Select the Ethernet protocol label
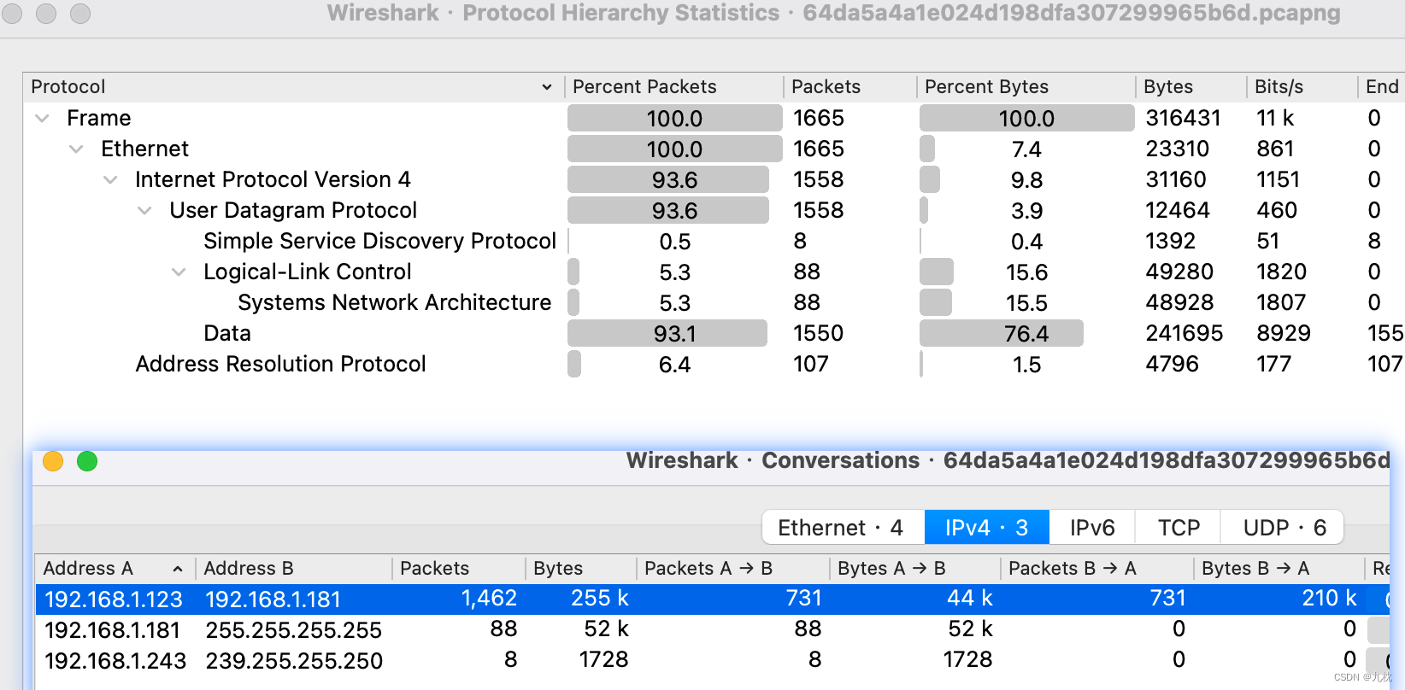 (144, 149)
